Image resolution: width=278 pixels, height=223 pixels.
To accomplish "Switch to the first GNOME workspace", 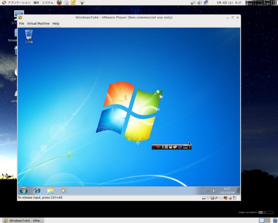I will point(262,220).
